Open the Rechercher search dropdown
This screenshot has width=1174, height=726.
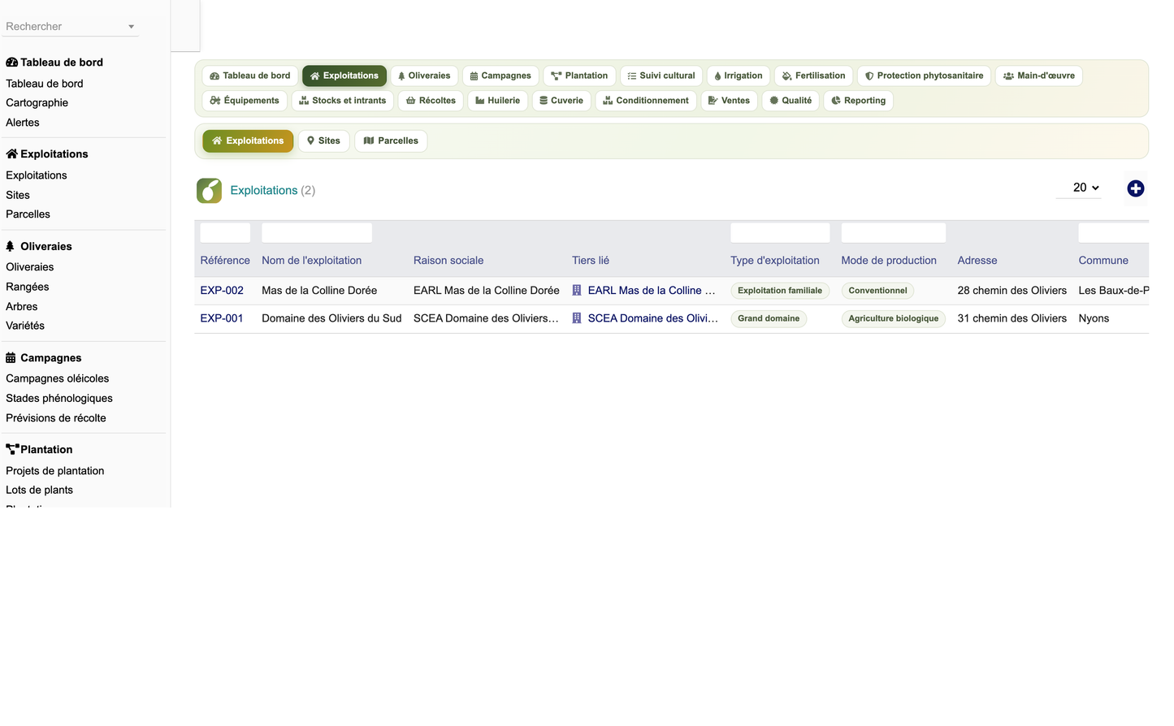coord(71,27)
